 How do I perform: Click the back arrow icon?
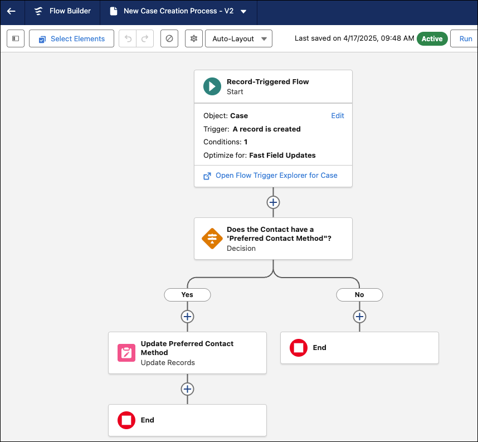[11, 11]
